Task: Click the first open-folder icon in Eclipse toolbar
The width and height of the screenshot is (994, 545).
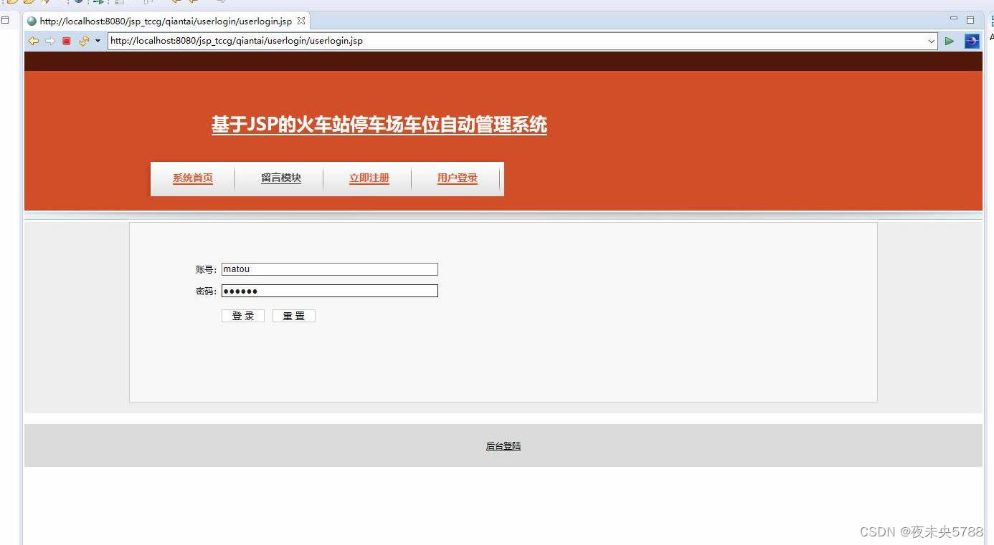Action: 13,3
